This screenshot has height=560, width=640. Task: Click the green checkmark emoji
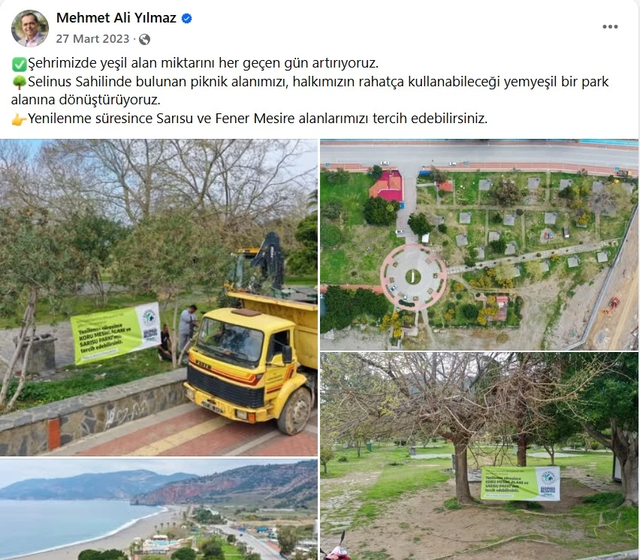click(x=19, y=64)
